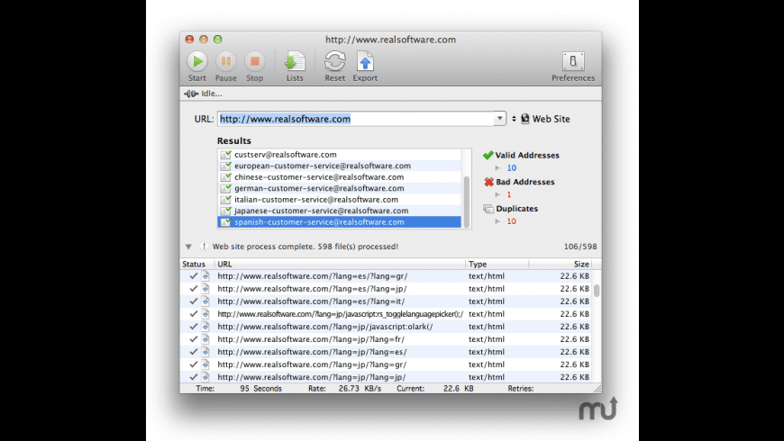
Task: Click the mail icon next to italian-customer-service address
Action: pyautogui.click(x=226, y=199)
